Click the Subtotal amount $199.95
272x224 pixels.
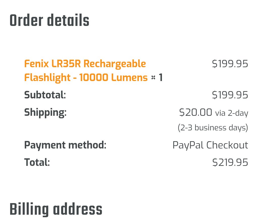coord(230,95)
